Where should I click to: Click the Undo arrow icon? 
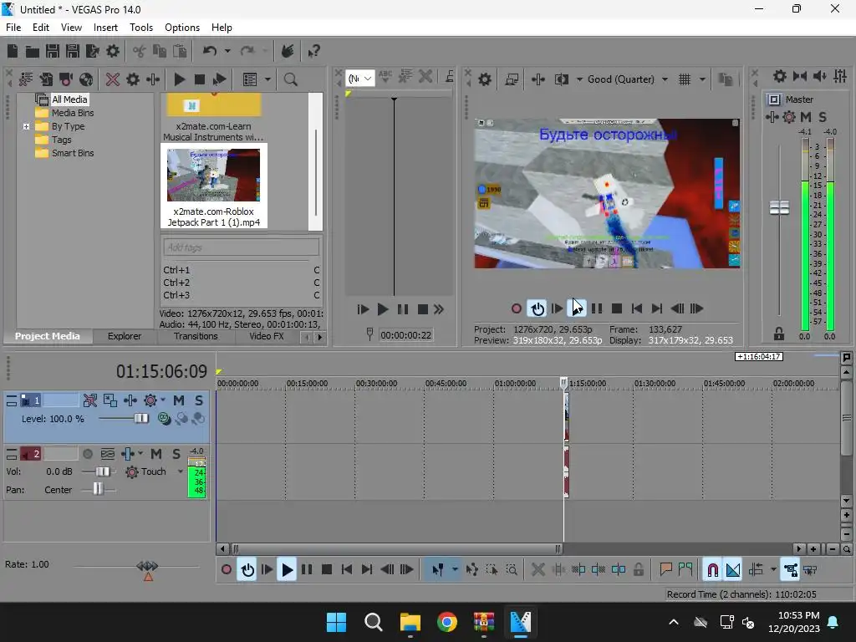tap(210, 51)
